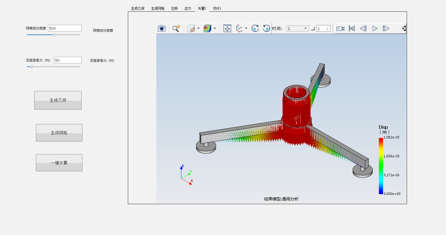Image resolution: width=446 pixels, height=235 pixels.
Task: Click the video record camera icon
Action: coord(340,28)
